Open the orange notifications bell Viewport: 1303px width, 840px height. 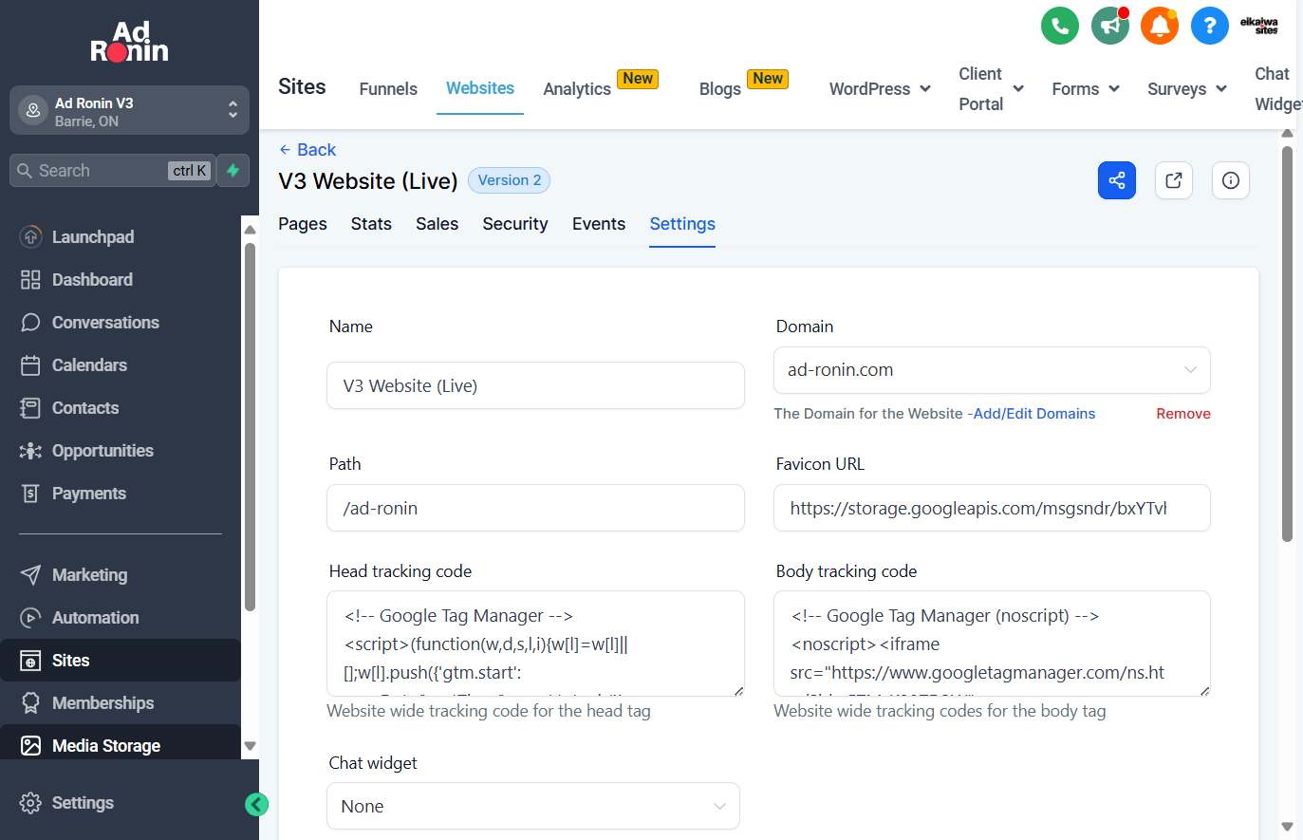click(1160, 26)
